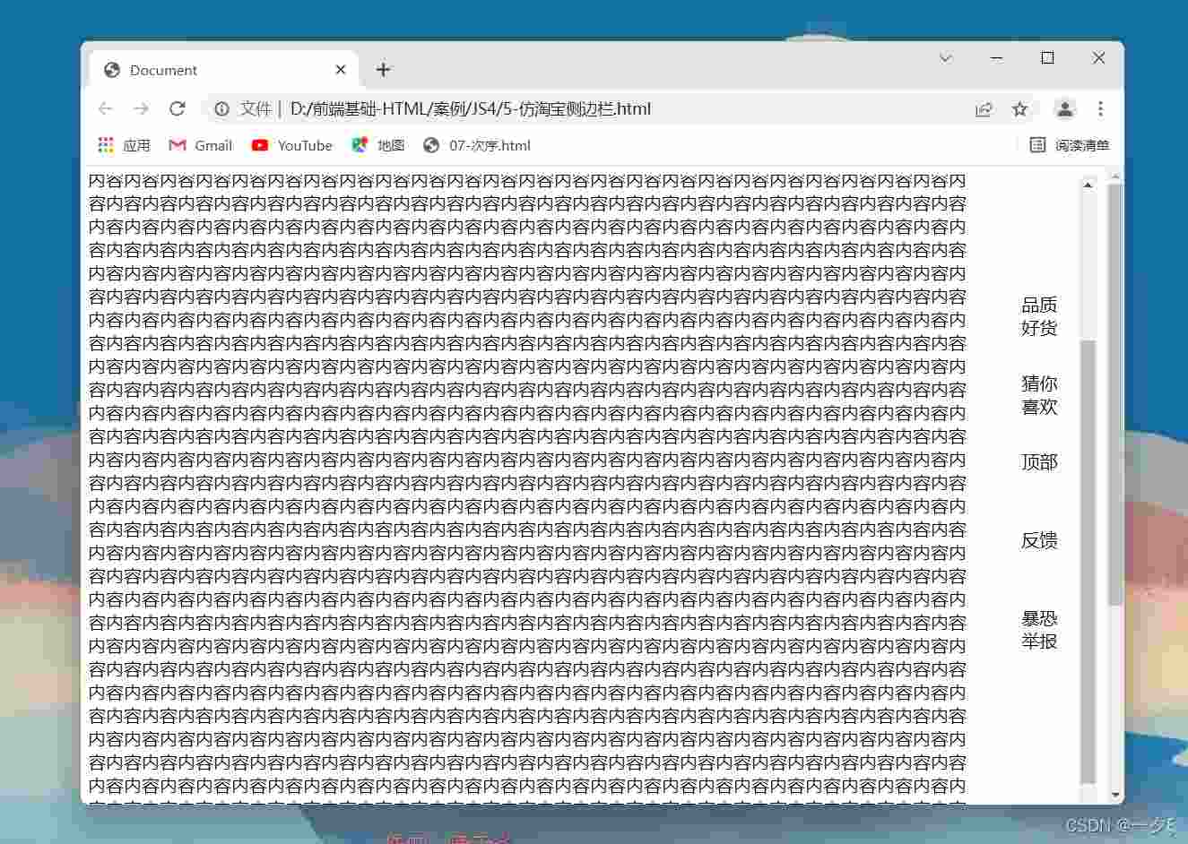Viewport: 1188px width, 844px height.
Task: Open 暴恐举报 sidebar item
Action: pyautogui.click(x=1039, y=630)
